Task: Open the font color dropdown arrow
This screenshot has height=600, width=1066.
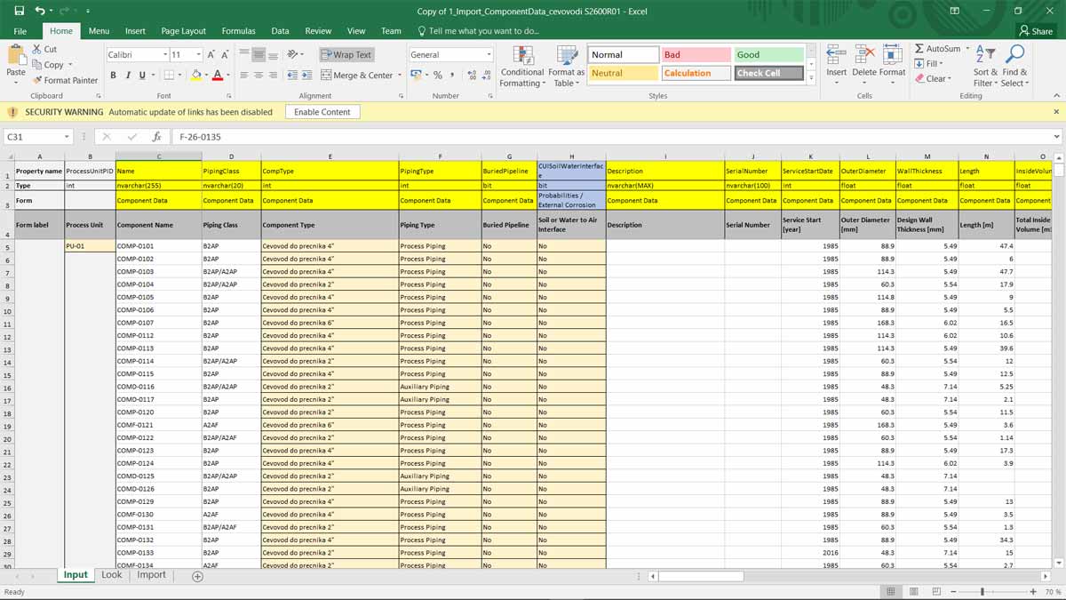Action: [227, 76]
